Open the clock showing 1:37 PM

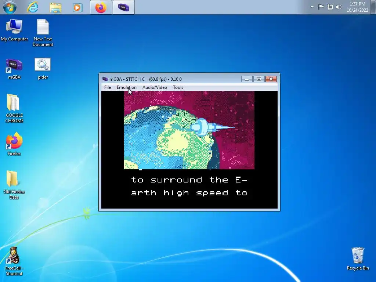click(x=357, y=7)
